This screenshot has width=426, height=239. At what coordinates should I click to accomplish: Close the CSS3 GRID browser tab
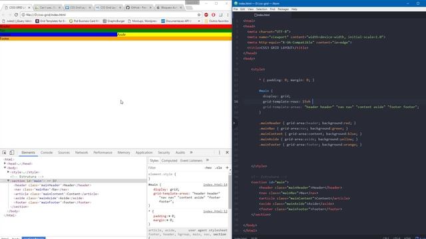[29, 7]
